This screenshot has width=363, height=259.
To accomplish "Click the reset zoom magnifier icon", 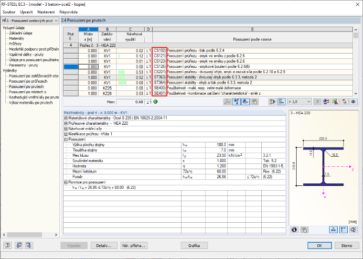I will 353,229.
